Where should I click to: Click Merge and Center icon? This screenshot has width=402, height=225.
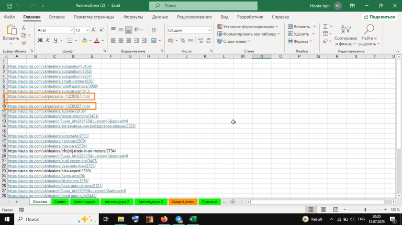click(154, 40)
